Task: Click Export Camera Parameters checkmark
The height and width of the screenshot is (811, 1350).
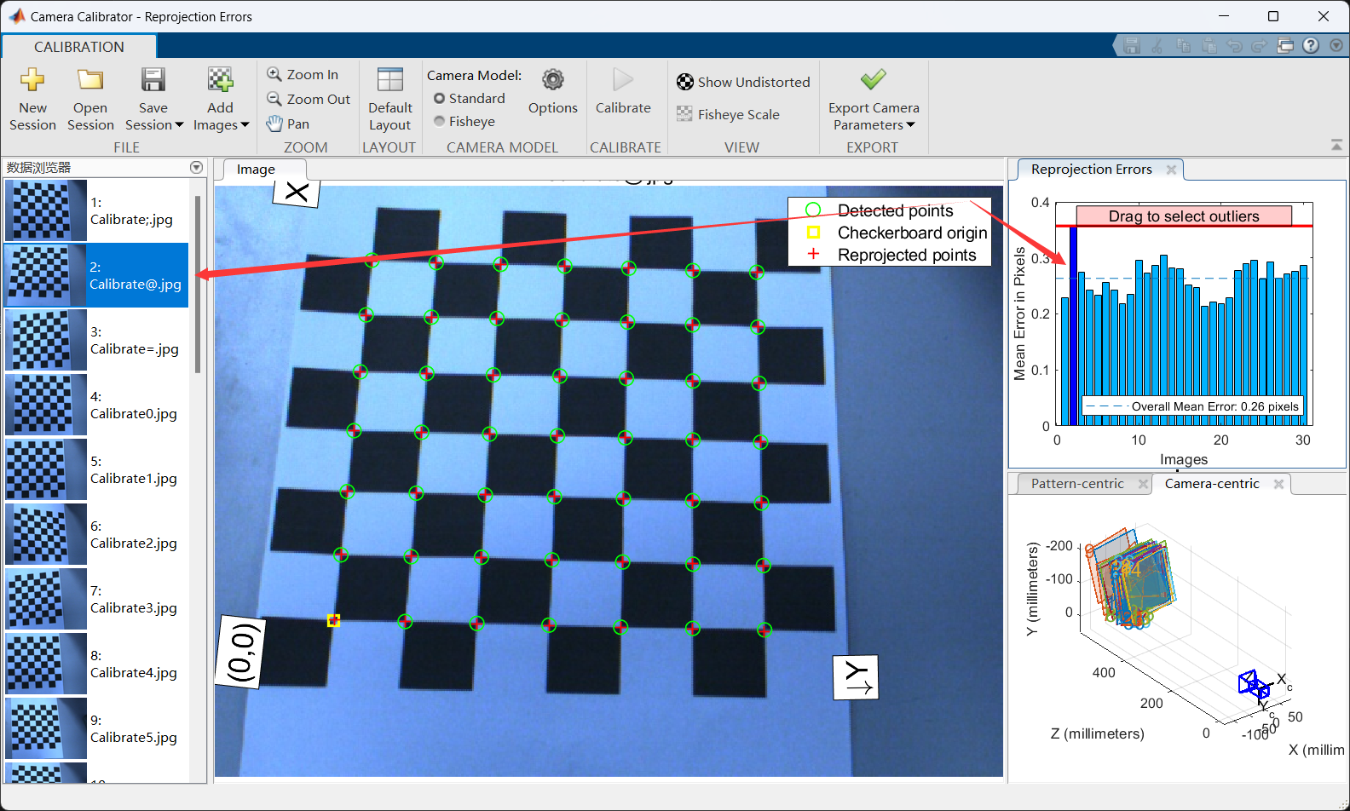Action: click(874, 80)
